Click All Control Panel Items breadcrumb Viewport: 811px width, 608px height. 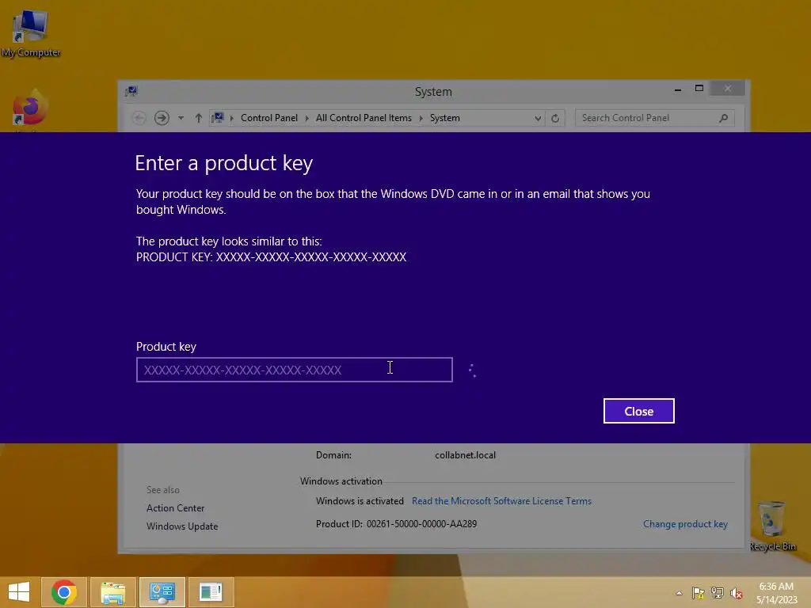pyautogui.click(x=364, y=118)
